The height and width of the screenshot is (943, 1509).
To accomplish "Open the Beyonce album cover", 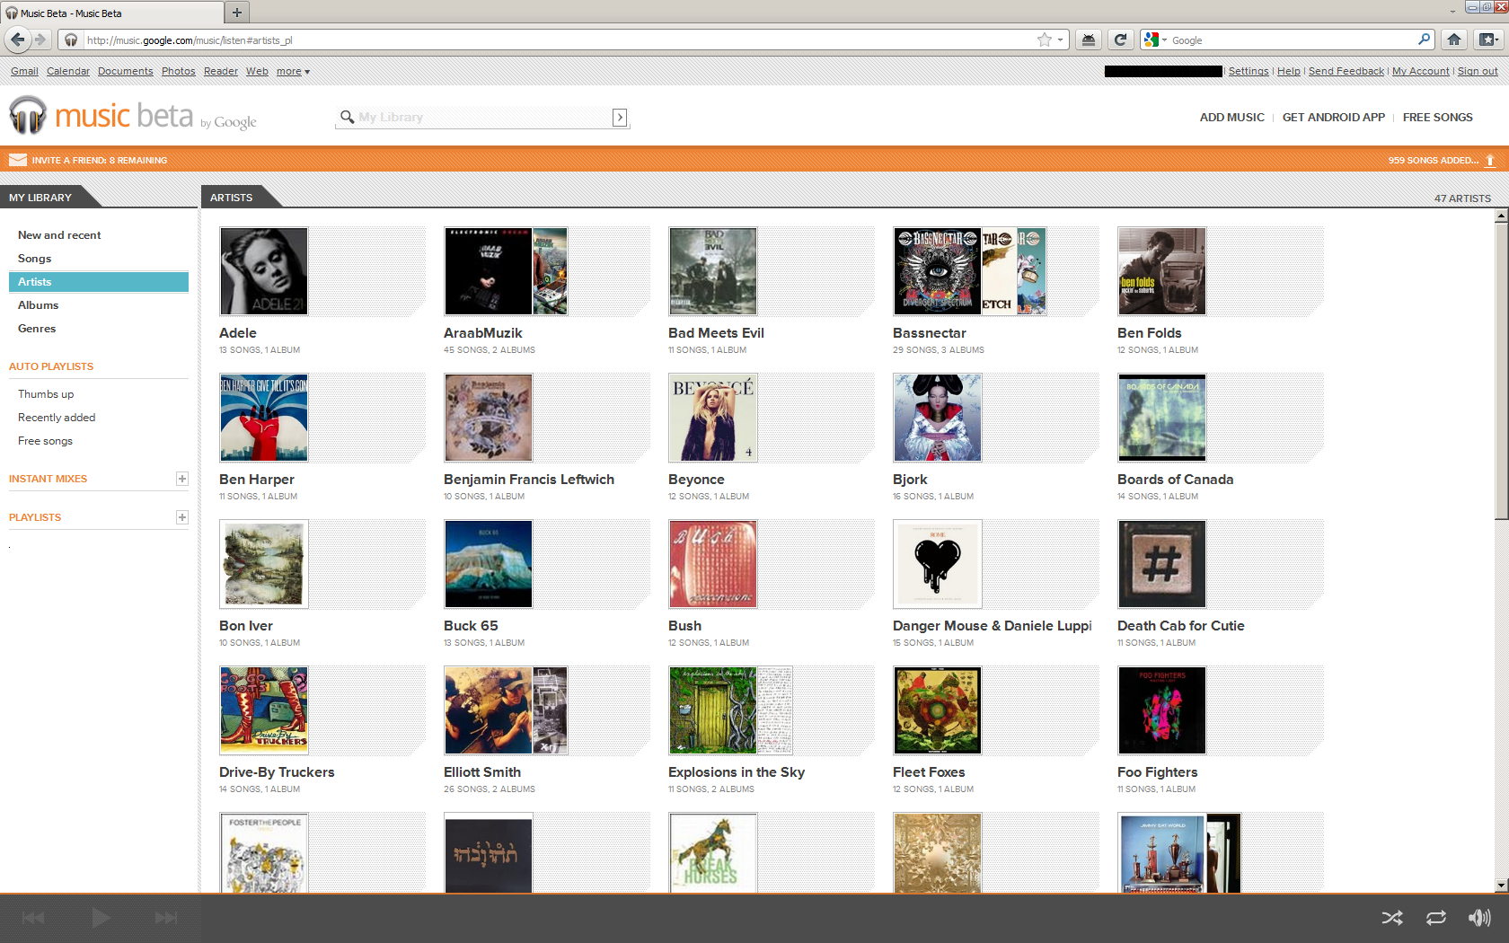I will [x=713, y=418].
